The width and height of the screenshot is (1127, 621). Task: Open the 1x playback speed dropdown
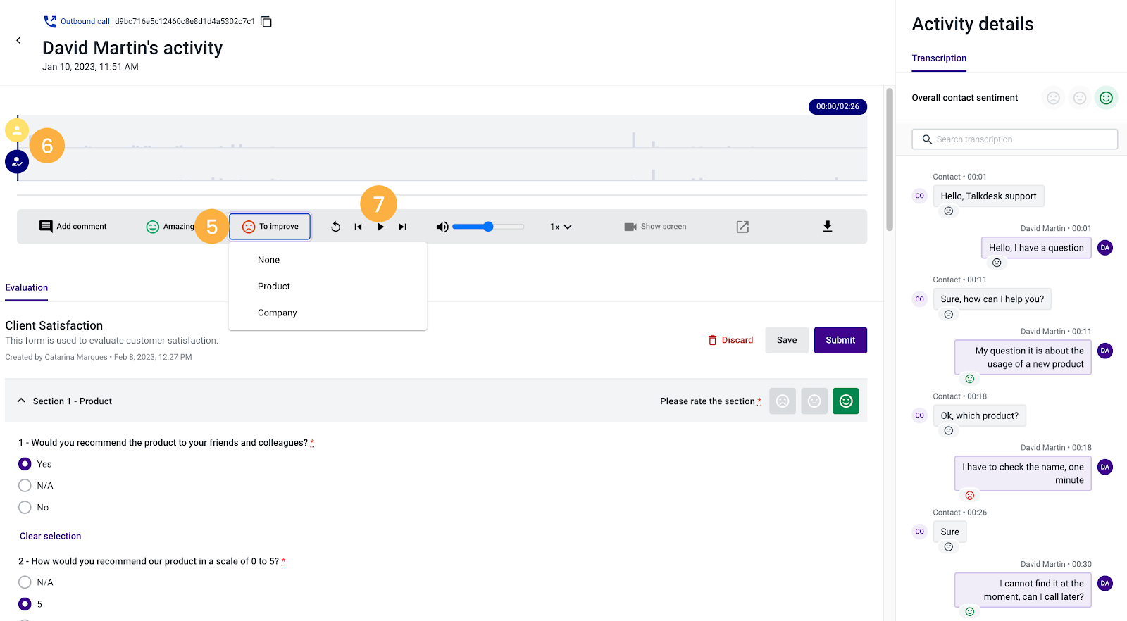[561, 227]
